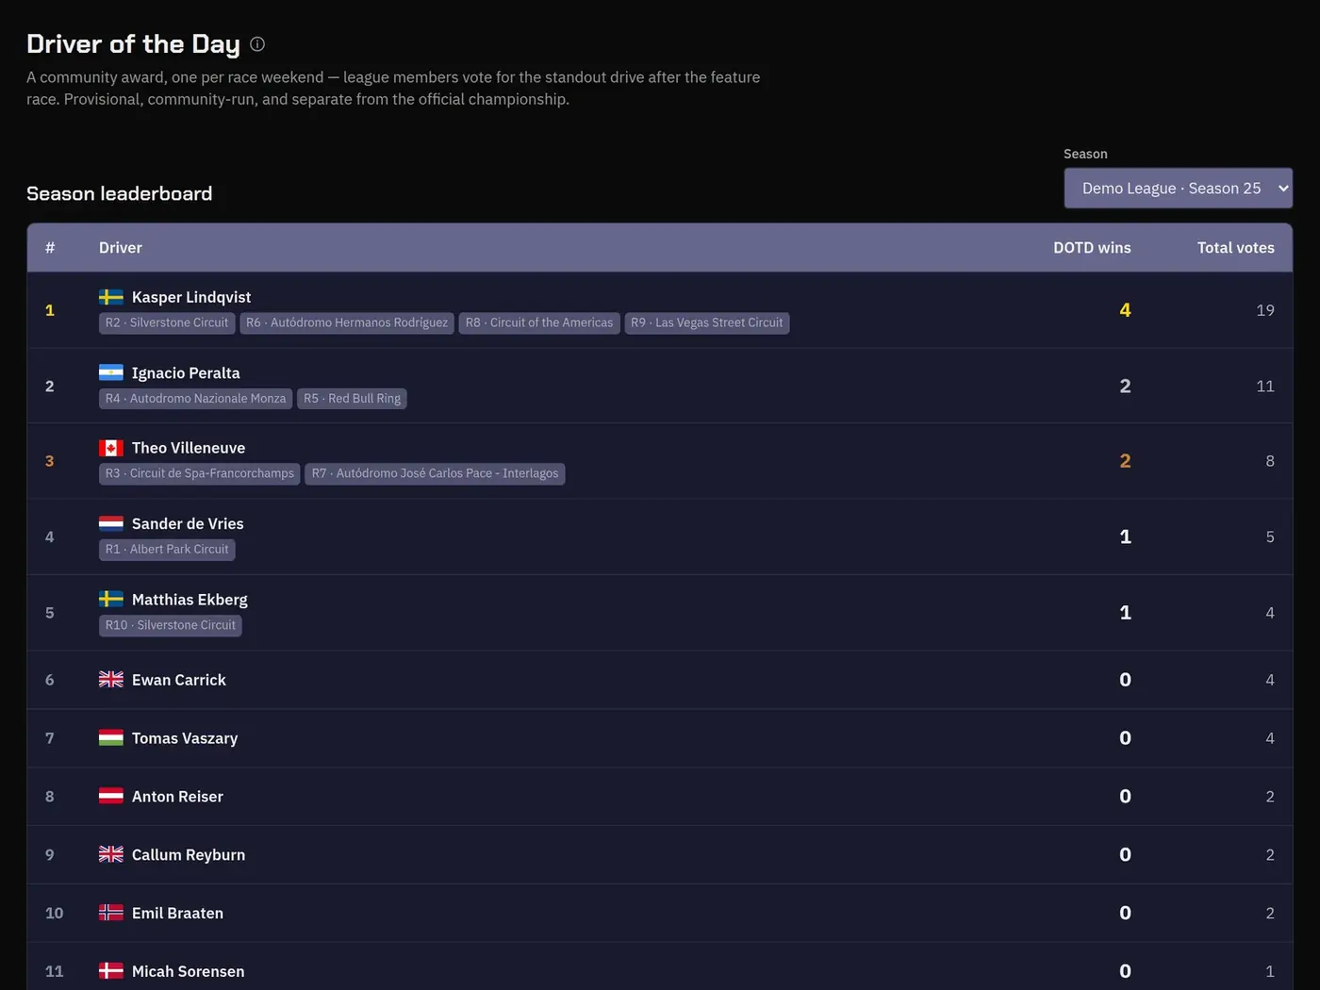Click Kasper Lindqvist's total votes value 19

click(1265, 310)
